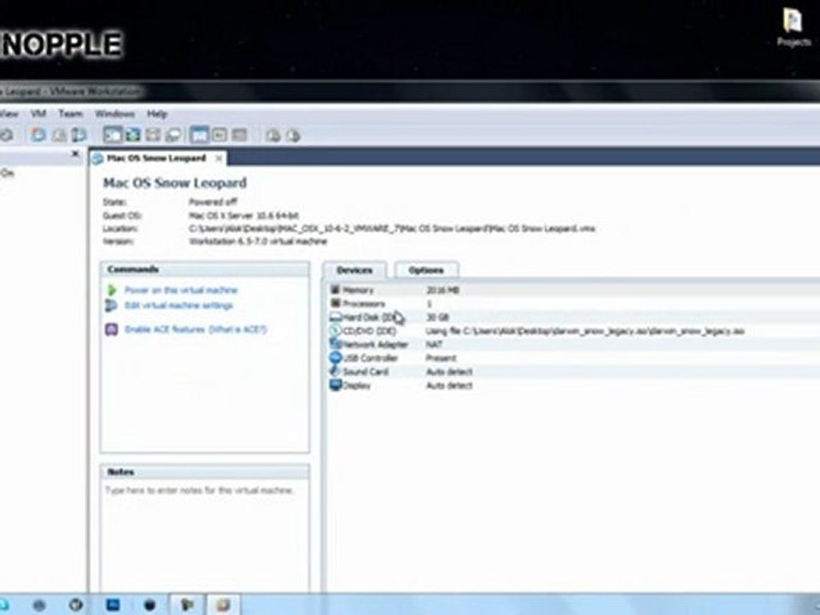820x615 pixels.
Task: Select the Display row label
Action: (x=357, y=385)
